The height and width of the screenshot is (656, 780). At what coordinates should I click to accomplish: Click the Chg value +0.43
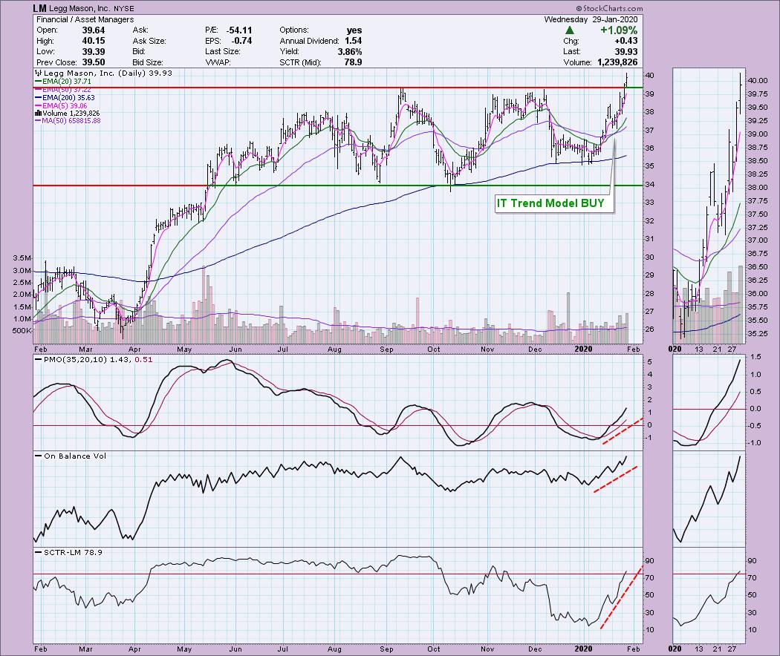[x=625, y=41]
